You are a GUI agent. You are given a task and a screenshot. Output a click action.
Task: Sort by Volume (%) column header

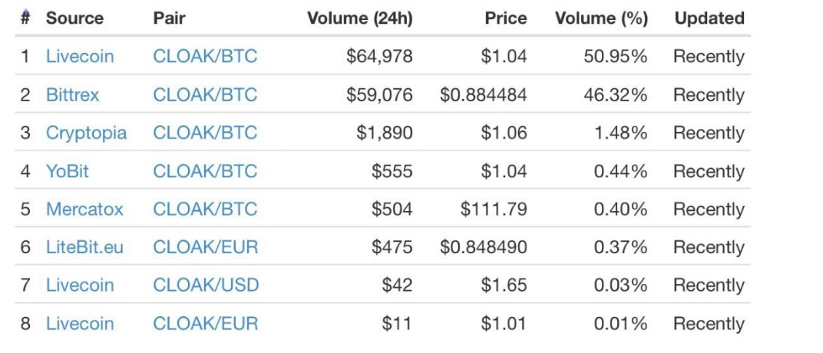(x=601, y=18)
